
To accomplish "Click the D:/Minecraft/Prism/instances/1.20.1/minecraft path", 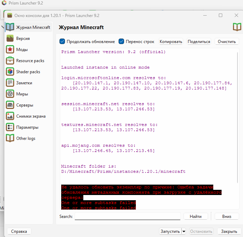I will (123, 171).
